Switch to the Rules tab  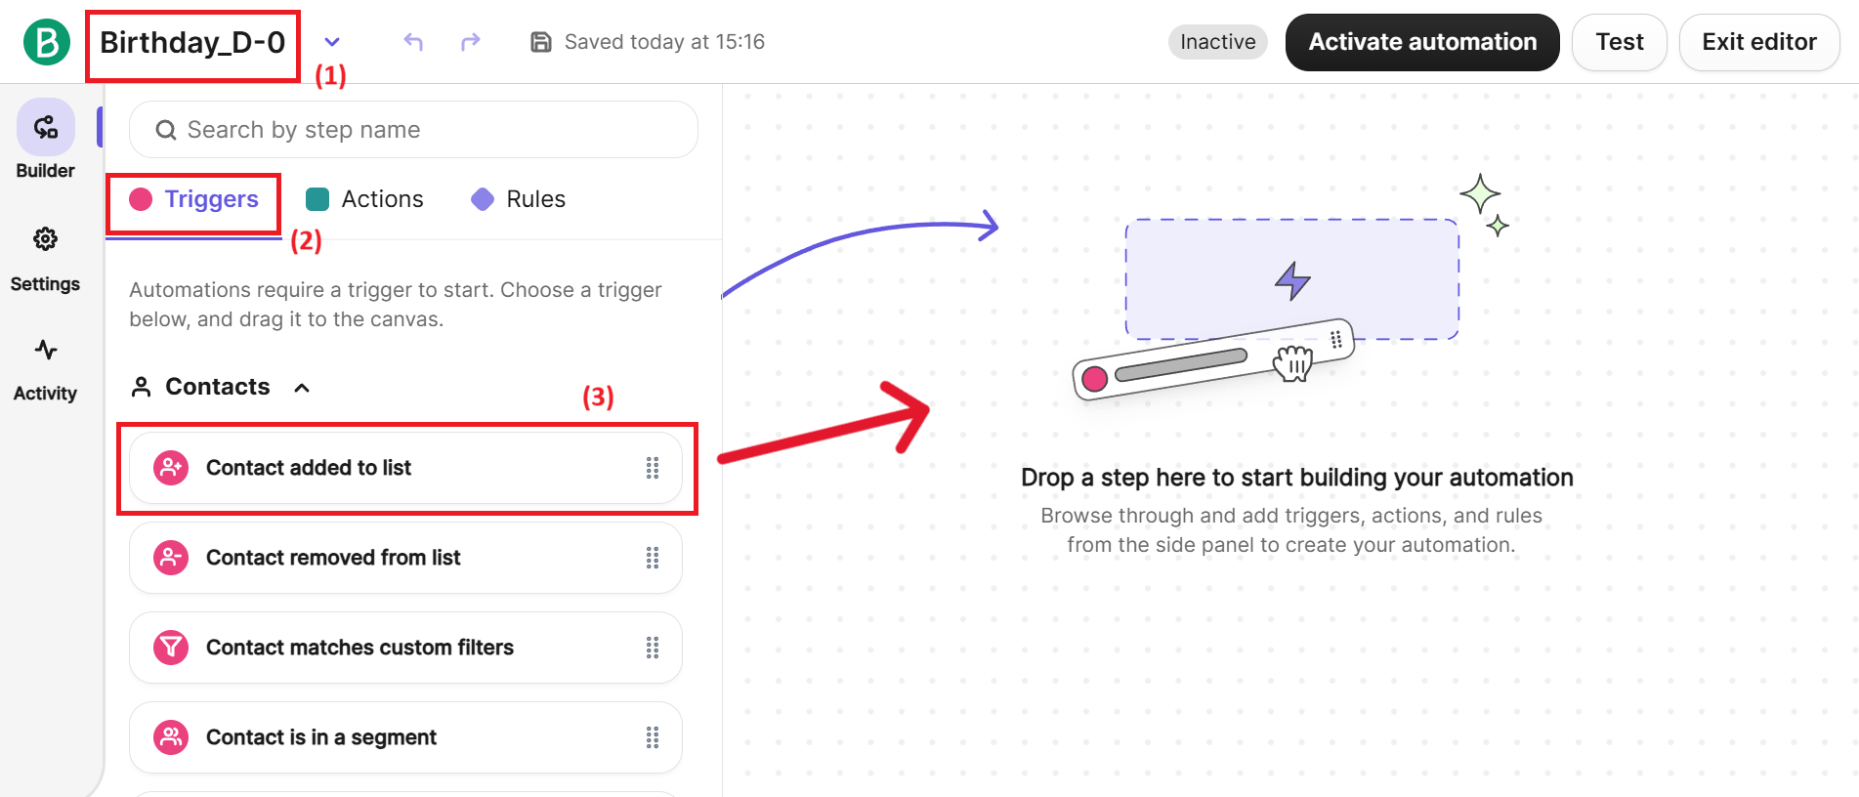click(519, 199)
